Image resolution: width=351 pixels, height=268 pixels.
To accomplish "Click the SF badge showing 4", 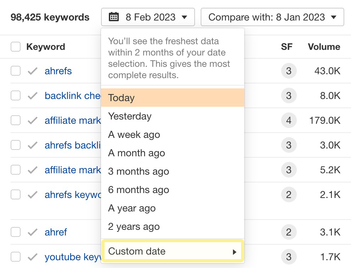I will (x=289, y=120).
